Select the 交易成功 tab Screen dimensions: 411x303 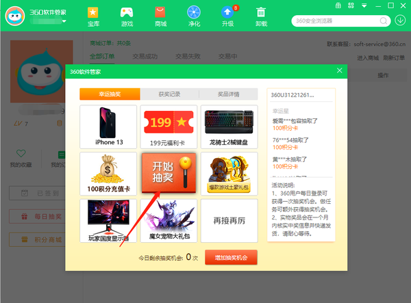tap(145, 56)
